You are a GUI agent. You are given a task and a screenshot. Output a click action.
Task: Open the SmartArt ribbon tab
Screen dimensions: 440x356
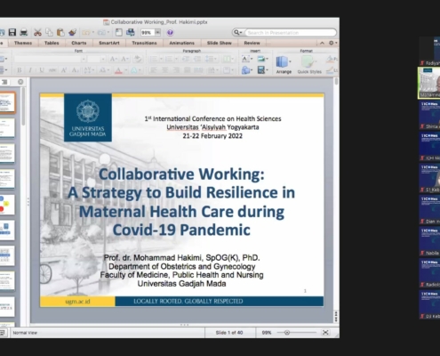[x=109, y=43]
